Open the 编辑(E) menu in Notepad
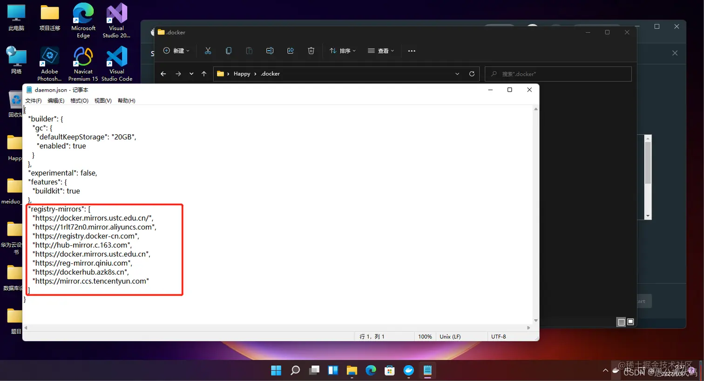This screenshot has width=704, height=381. (56, 101)
